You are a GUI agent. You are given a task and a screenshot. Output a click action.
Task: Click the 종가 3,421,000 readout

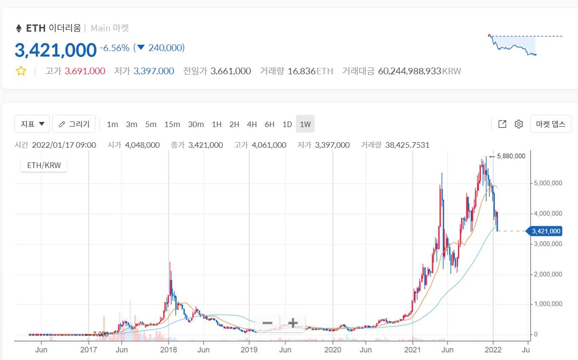tap(197, 145)
